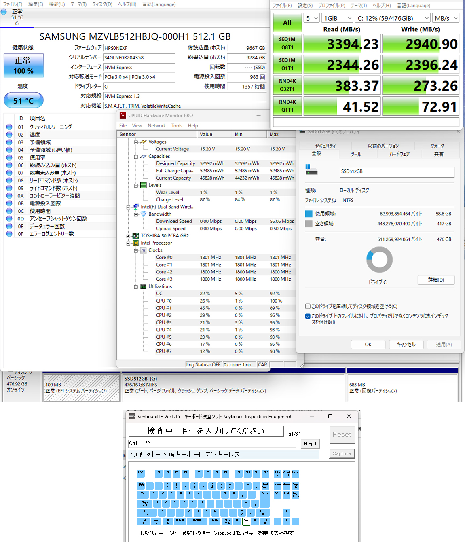This screenshot has width=465, height=542.
Task: Open the MB/s unit dropdown
Action: click(x=445, y=18)
